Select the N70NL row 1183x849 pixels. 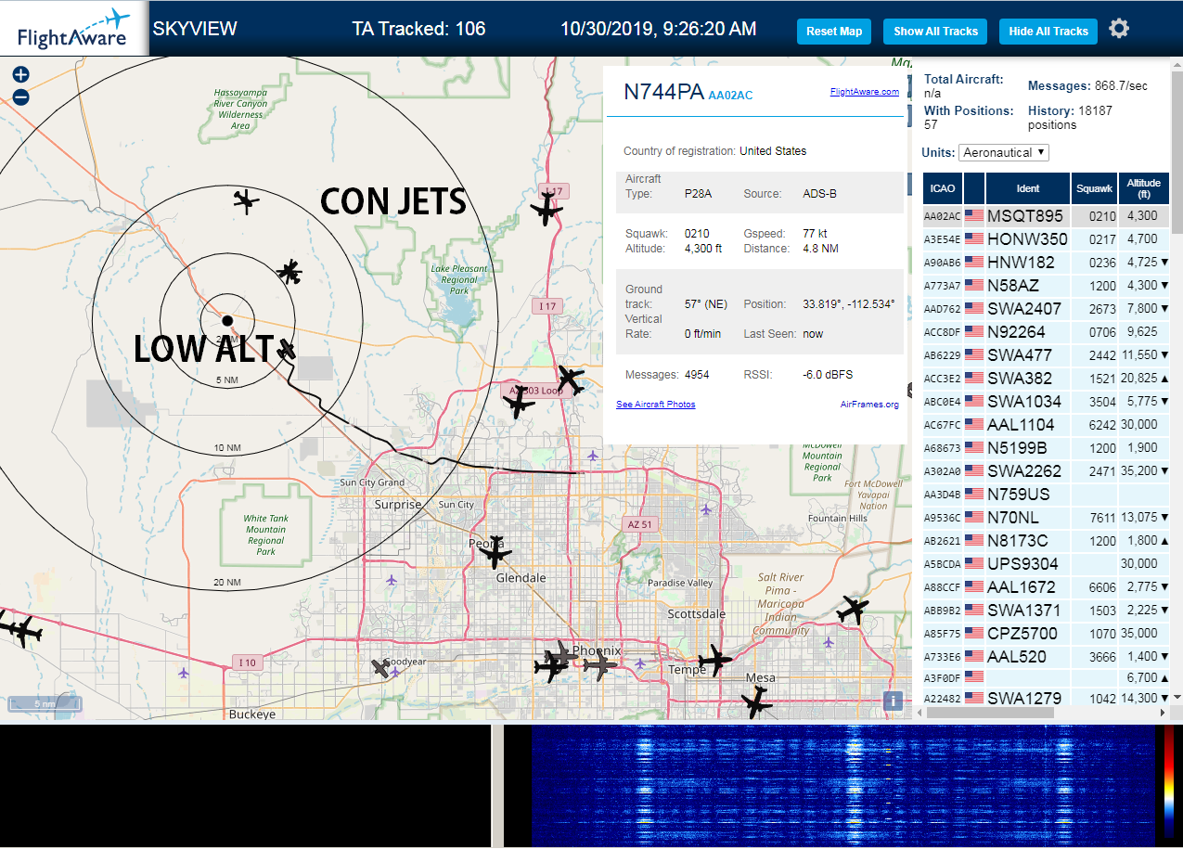[x=1047, y=517]
